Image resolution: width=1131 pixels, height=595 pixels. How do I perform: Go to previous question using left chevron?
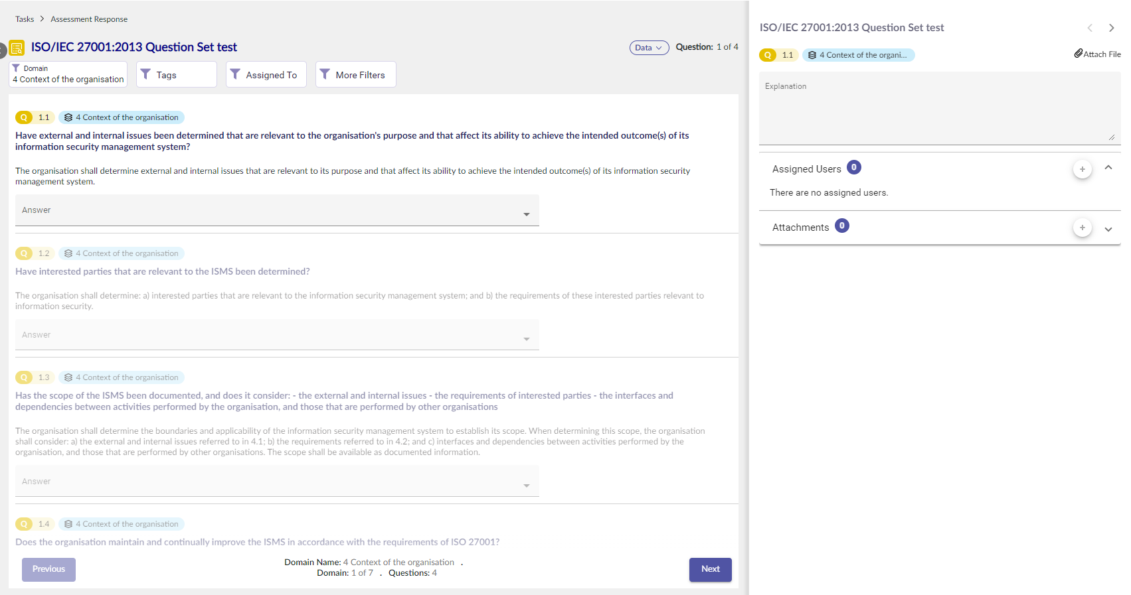point(1090,28)
